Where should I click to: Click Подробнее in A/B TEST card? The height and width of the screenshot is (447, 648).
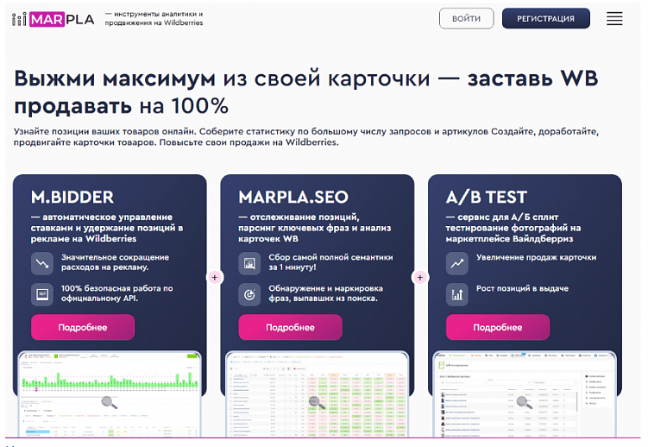(x=498, y=327)
